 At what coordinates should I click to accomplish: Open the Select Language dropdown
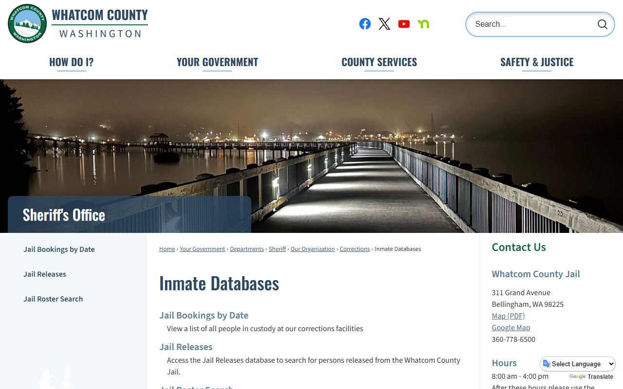578,364
